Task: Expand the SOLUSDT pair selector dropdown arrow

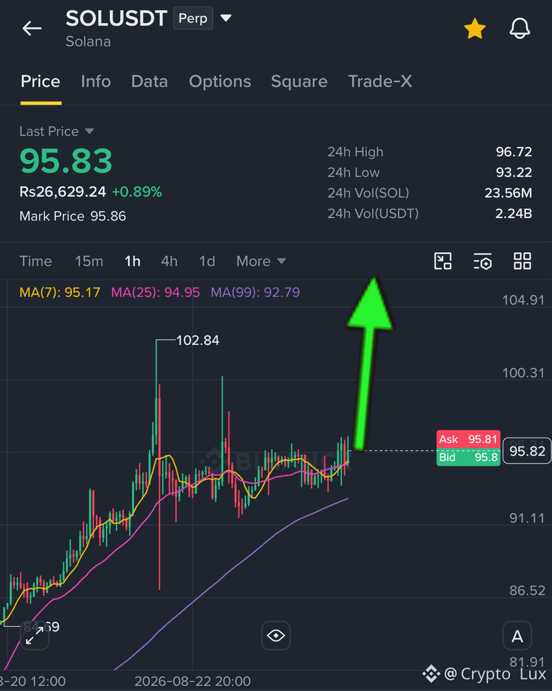Action: pos(226,18)
